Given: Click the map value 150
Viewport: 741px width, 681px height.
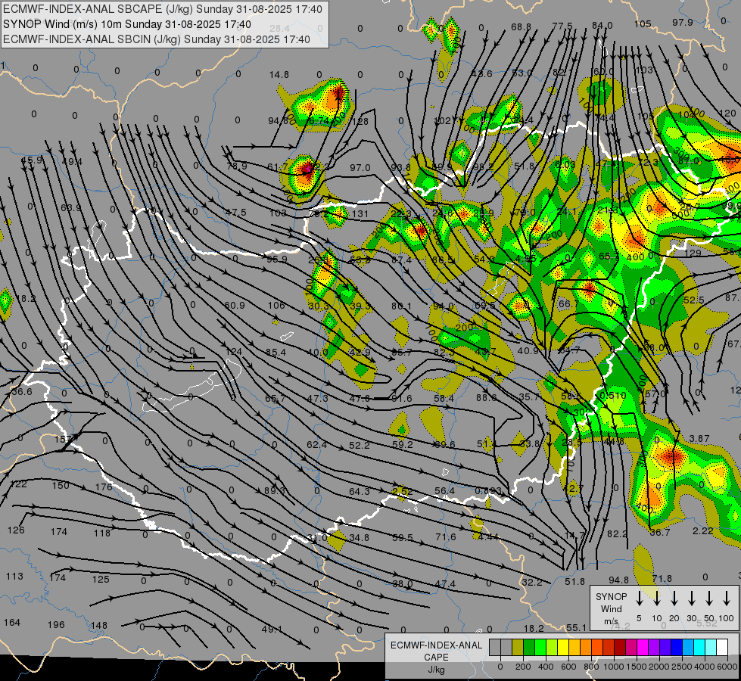Looking at the screenshot, I should [61, 485].
